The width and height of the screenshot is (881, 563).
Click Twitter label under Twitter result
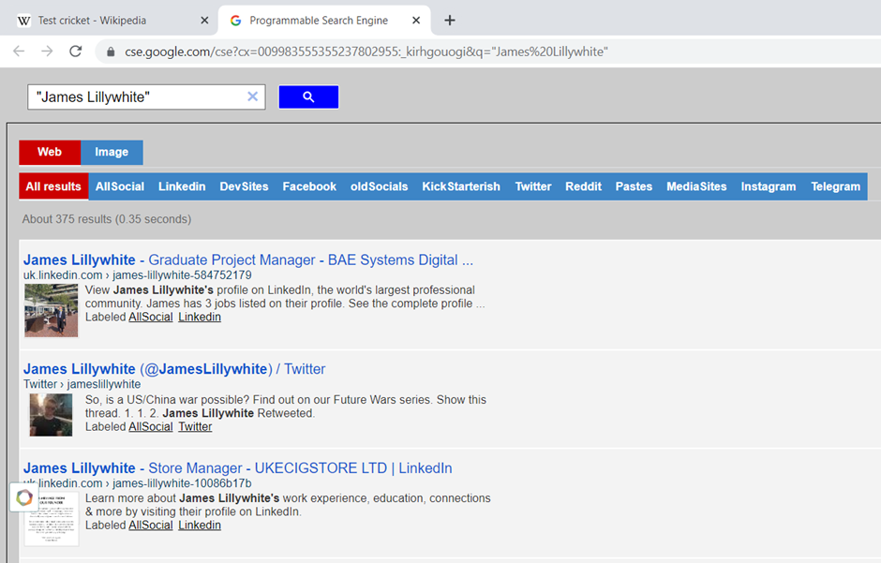click(195, 426)
